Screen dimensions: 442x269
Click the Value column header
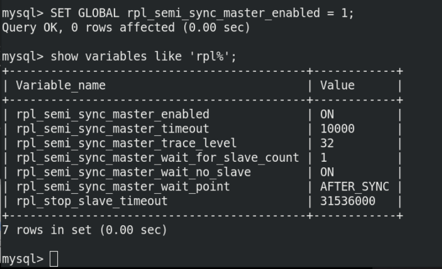337,85
